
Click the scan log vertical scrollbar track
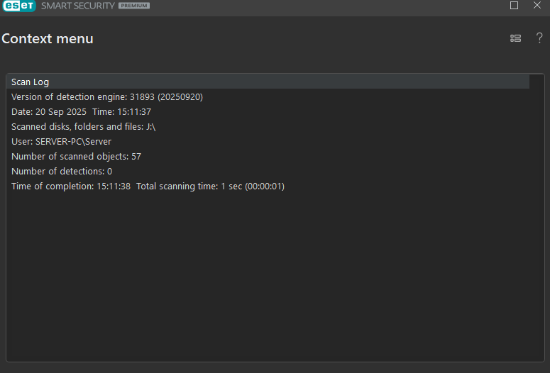[x=537, y=218]
